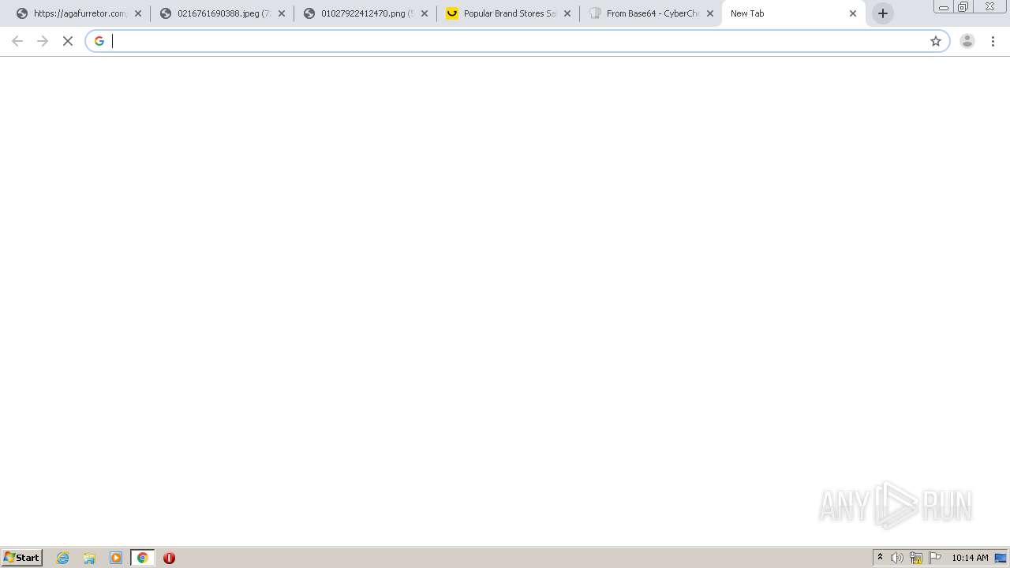1010x568 pixels.
Task: Open the Opera icon in the taskbar
Action: 169,558
